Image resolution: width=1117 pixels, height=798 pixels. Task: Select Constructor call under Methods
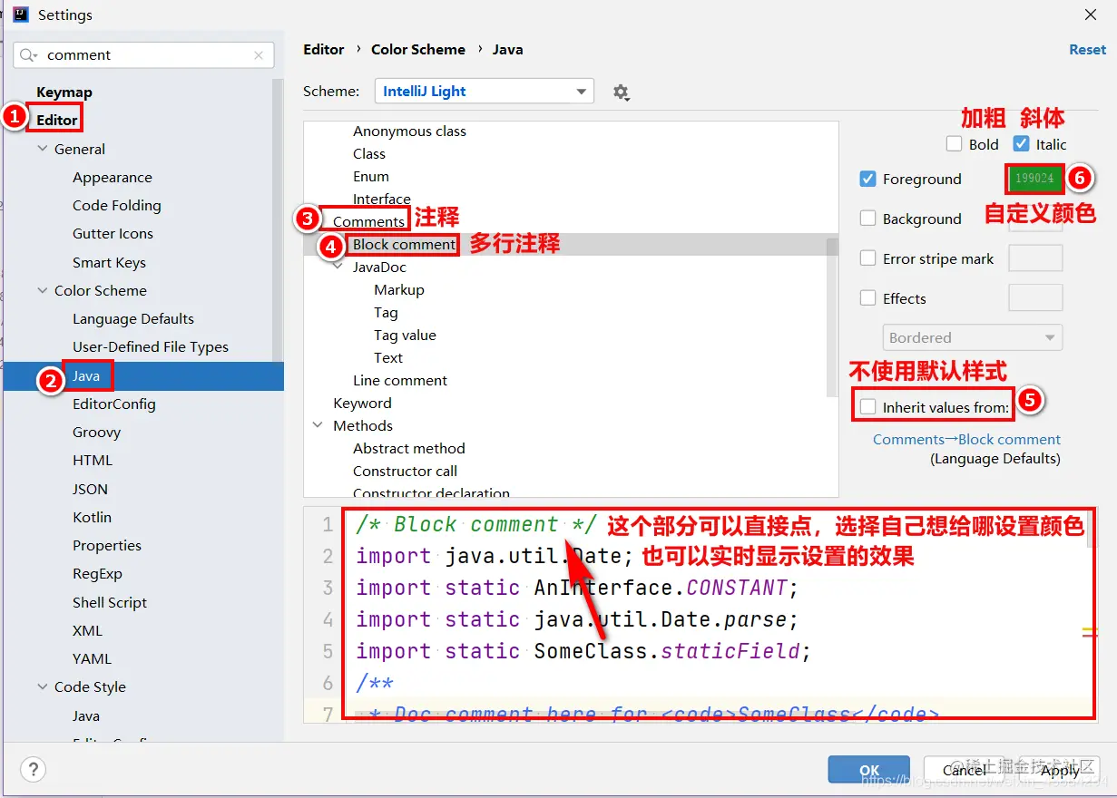pos(406,472)
